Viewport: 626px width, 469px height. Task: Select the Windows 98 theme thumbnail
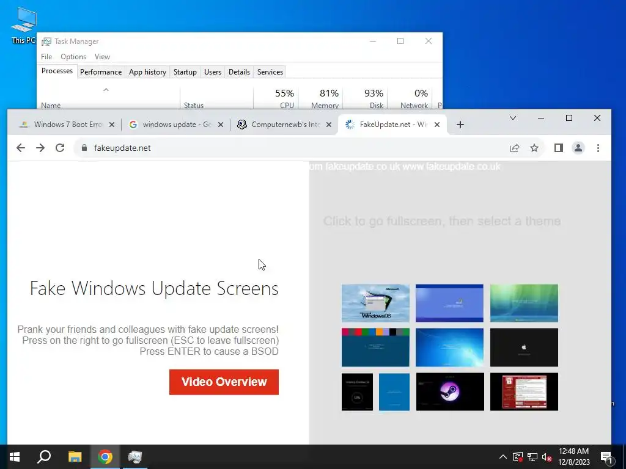click(375, 303)
